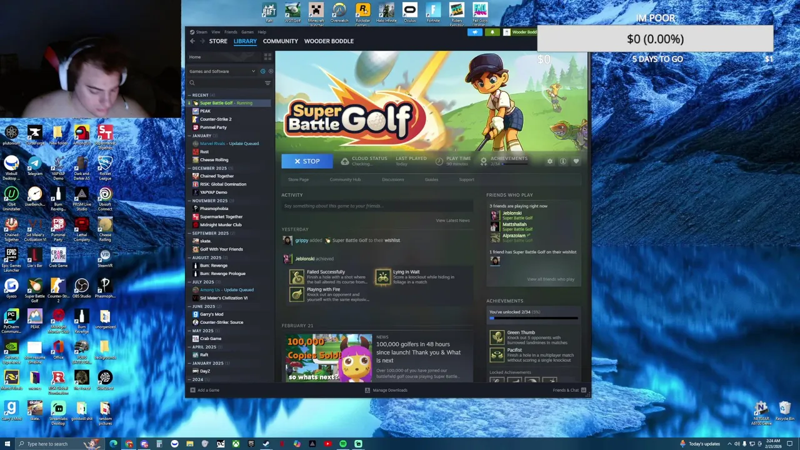The image size is (800, 450).
Task: Click Spotify taskbar icon
Action: coord(343,444)
